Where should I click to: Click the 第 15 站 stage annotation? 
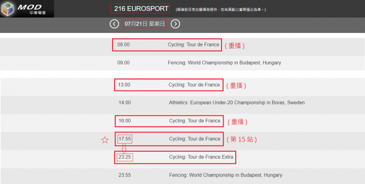[242, 140]
